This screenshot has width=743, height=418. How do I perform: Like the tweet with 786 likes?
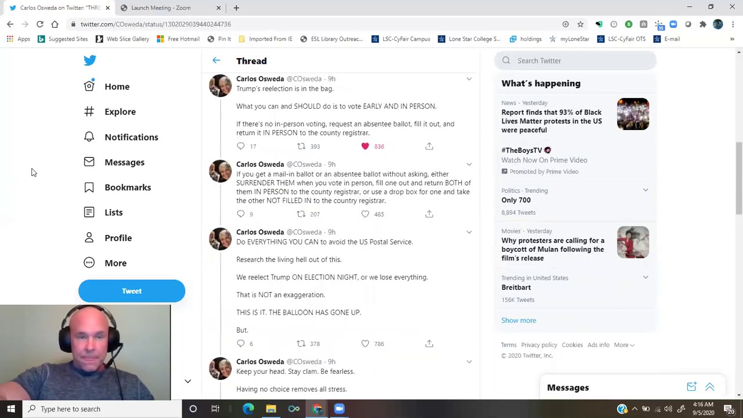coord(365,344)
